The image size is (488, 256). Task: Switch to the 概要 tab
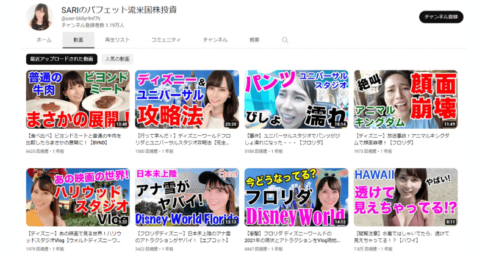click(254, 40)
